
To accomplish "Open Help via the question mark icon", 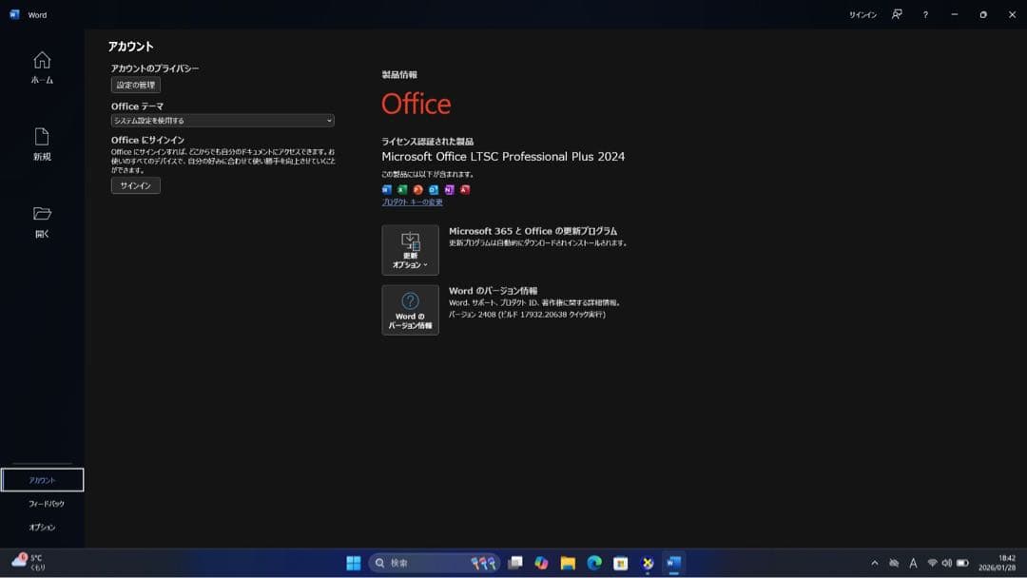I will pos(925,14).
